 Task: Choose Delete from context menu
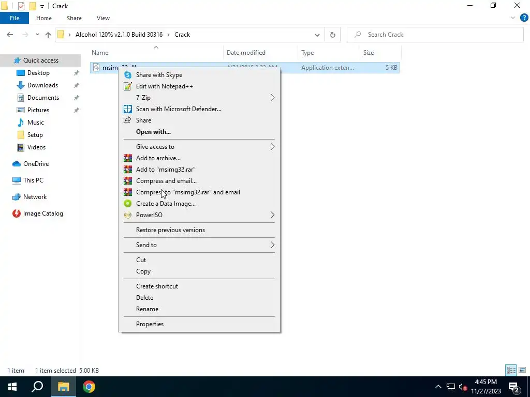[199, 298]
